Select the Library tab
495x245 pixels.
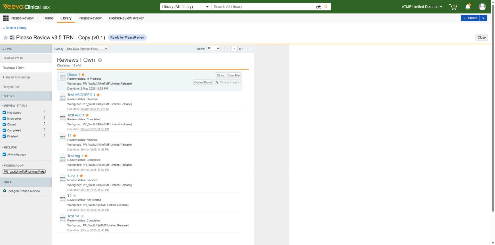pos(66,18)
